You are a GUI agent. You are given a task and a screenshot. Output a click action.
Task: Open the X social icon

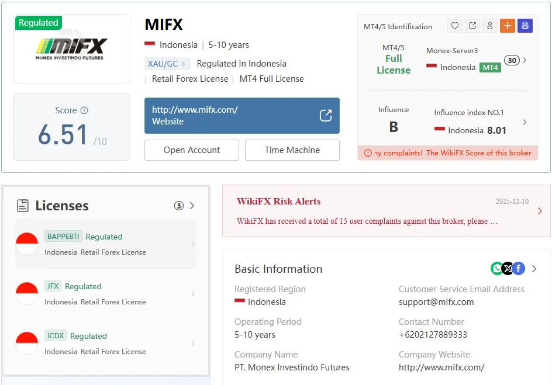(x=508, y=269)
